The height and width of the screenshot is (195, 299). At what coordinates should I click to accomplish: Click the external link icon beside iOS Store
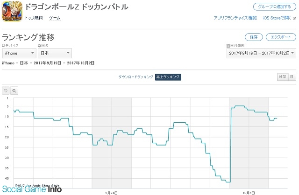click(295, 18)
